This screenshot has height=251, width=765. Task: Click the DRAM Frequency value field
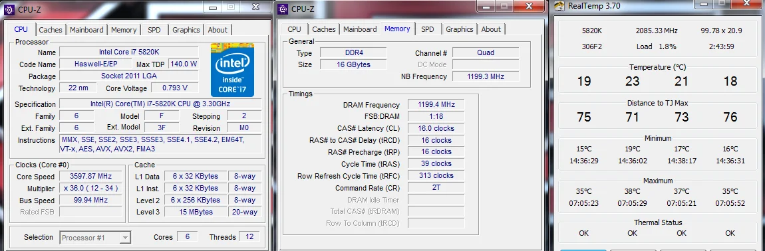[436, 105]
